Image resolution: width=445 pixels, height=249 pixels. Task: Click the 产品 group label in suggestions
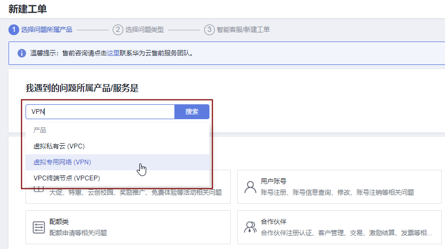pyautogui.click(x=40, y=130)
